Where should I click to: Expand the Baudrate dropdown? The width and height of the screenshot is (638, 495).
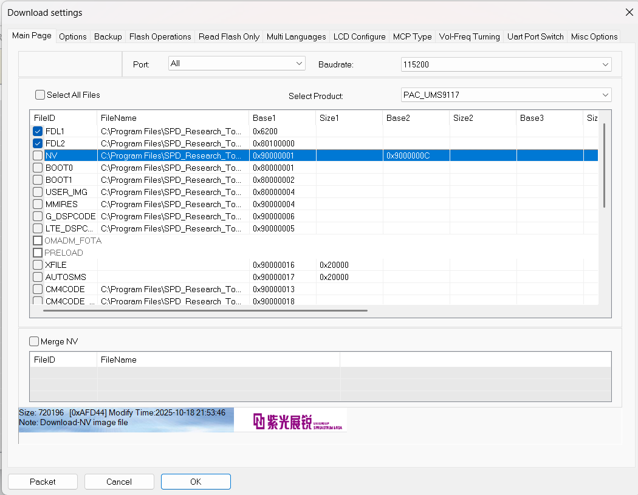point(506,64)
